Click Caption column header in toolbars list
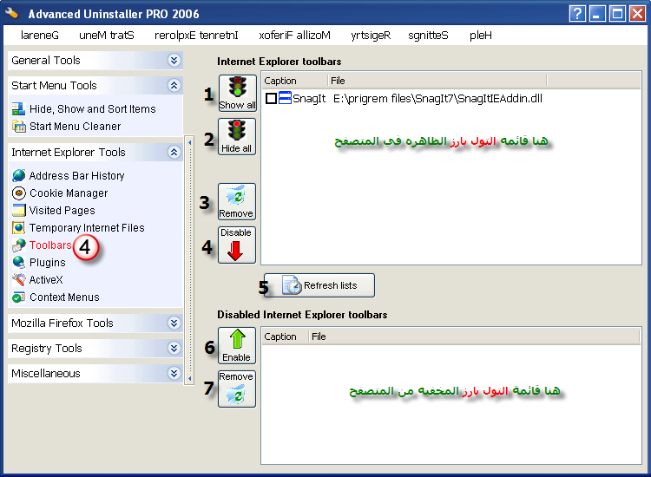 point(294,81)
